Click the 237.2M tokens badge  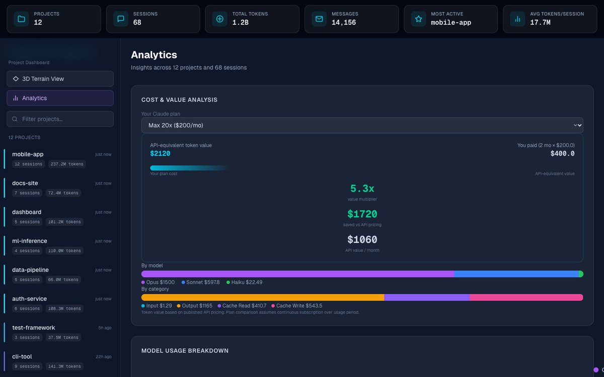(x=67, y=164)
